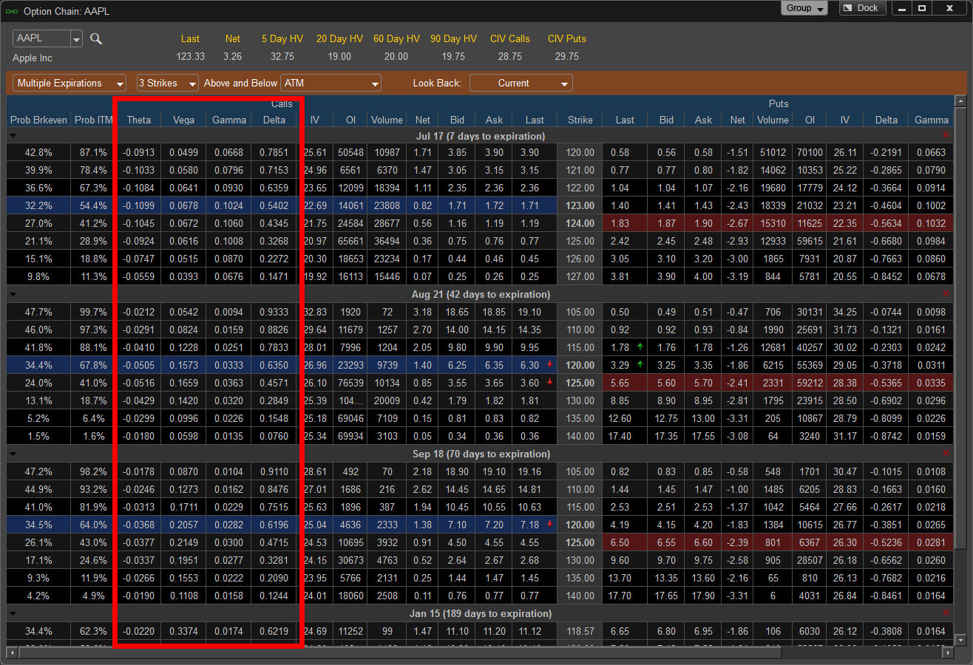Minimize the Option Chain window
Screen dimensions: 973x665
point(901,8)
